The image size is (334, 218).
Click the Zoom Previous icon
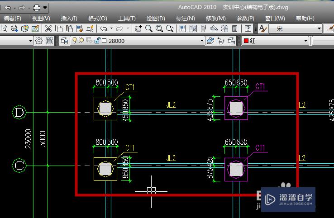pos(170,28)
